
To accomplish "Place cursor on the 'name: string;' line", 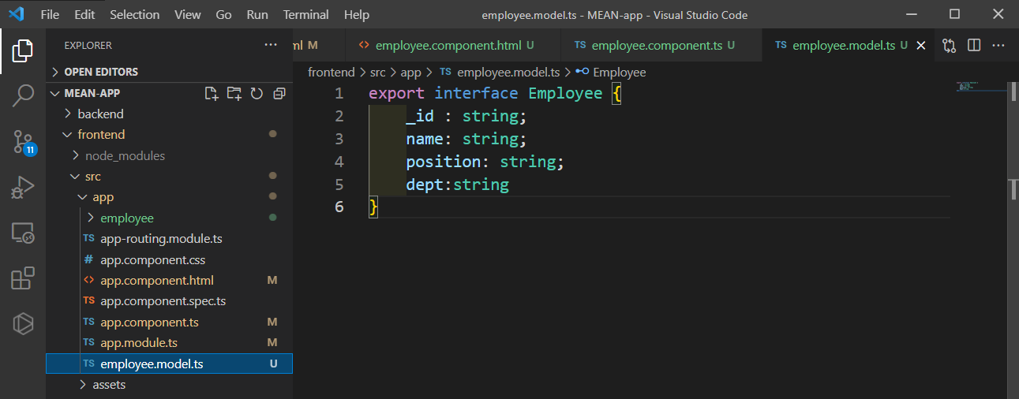I will pyautogui.click(x=466, y=140).
